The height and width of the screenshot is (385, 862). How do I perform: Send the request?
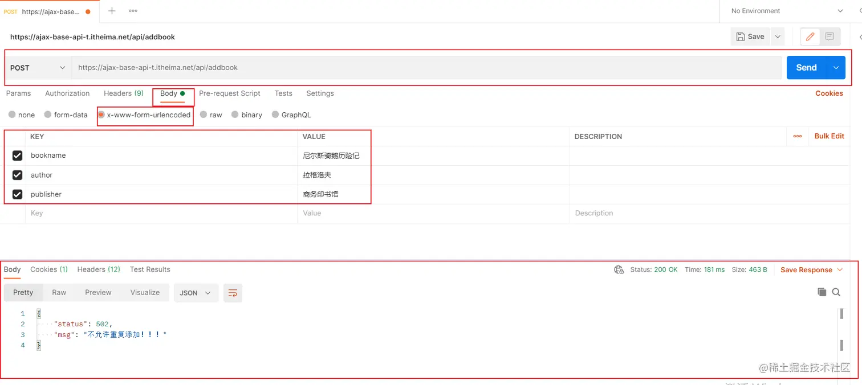click(x=806, y=67)
